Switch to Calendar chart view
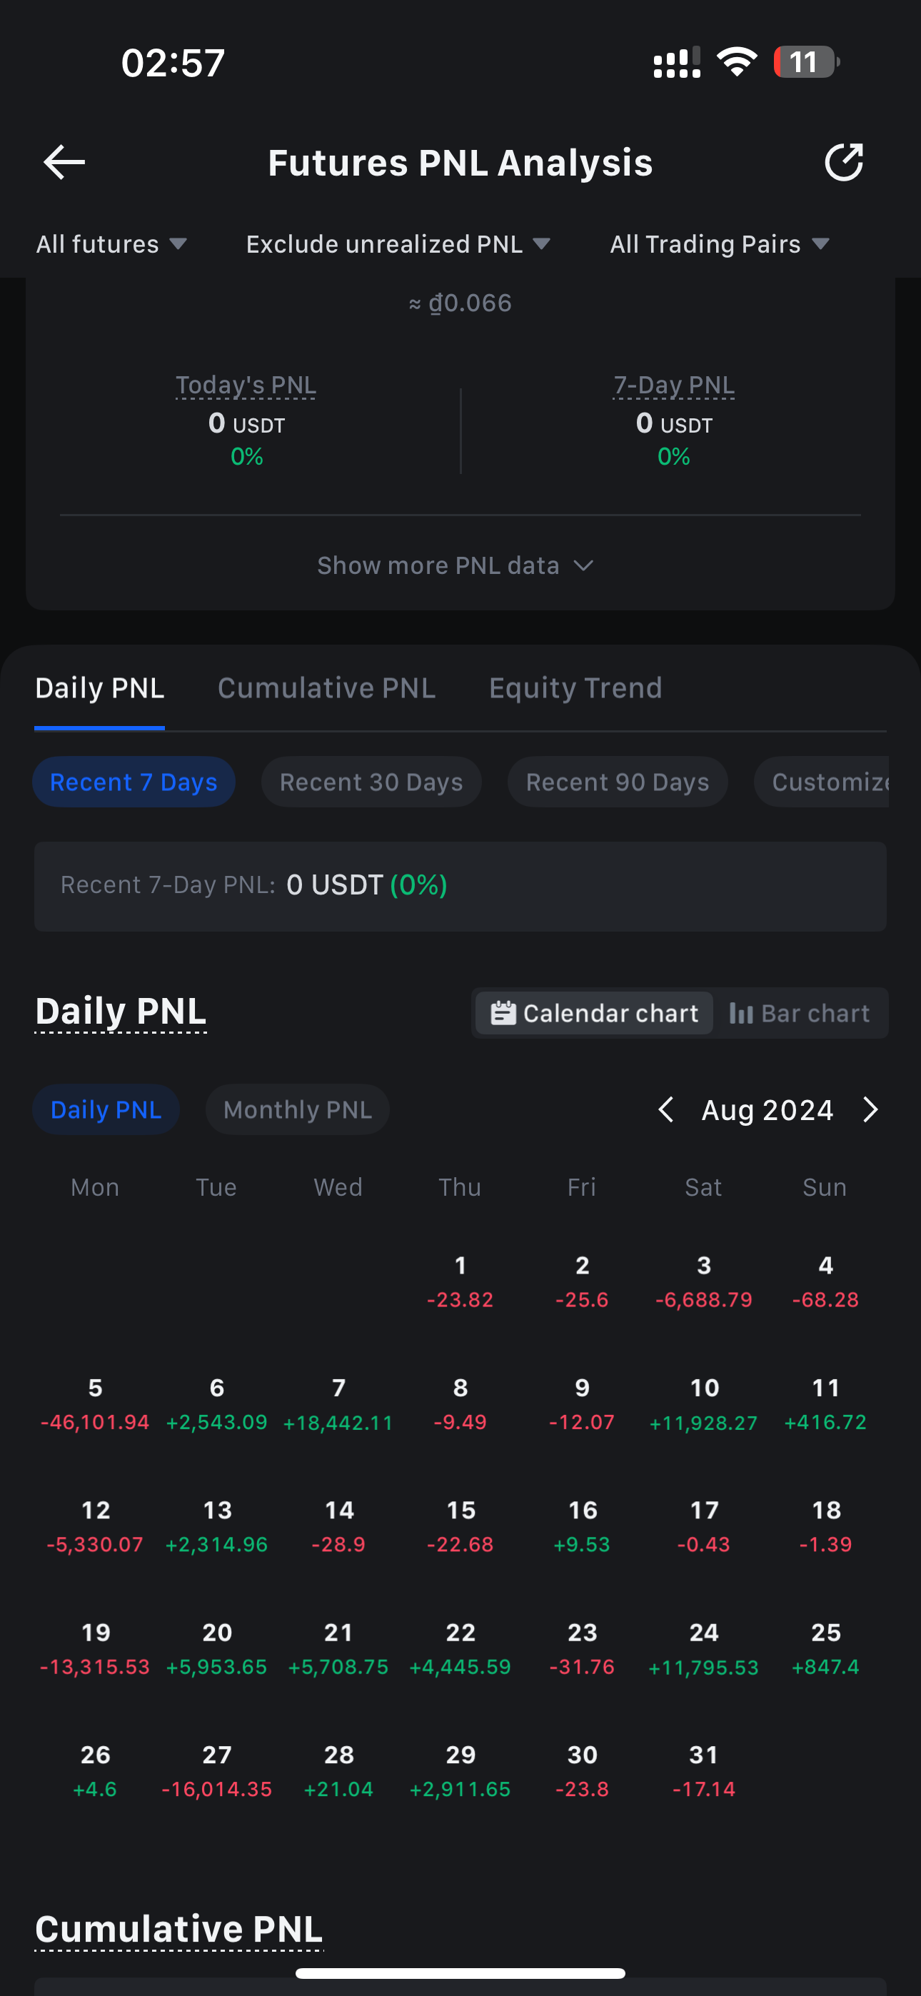921x1996 pixels. tap(594, 1013)
